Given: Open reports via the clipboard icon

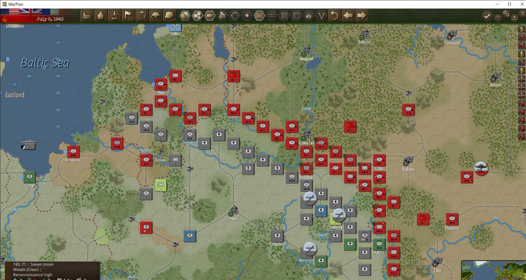Looking at the screenshot, I should point(142,16).
